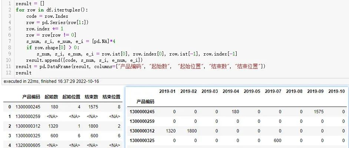The width and height of the screenshot is (349, 148).
Task: Click code line 1 'result = []'
Action: pos(30,4)
